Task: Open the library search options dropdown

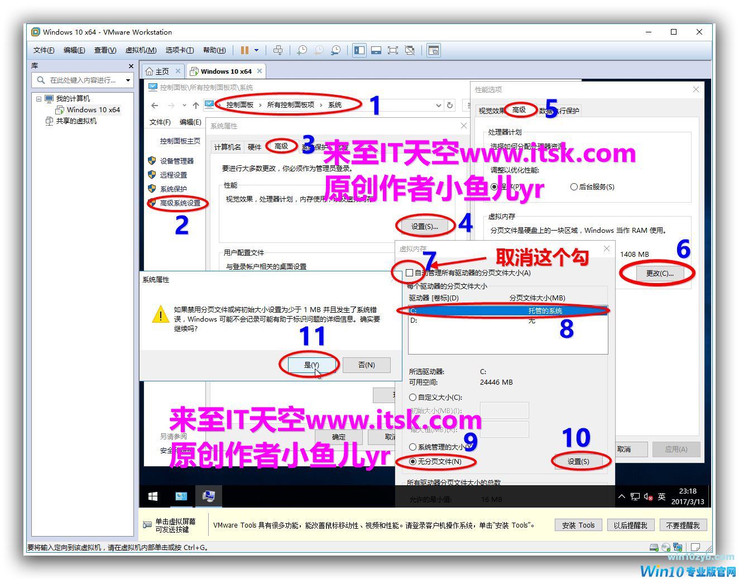Action: 128,80
